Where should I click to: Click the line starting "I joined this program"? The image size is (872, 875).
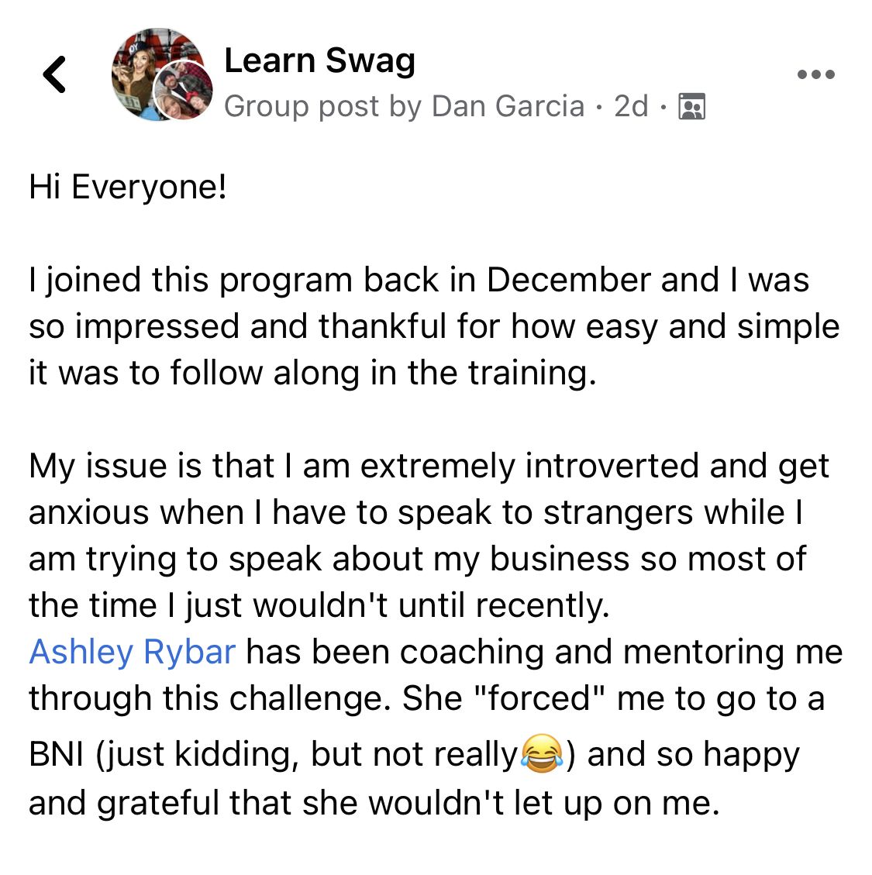[x=419, y=280]
